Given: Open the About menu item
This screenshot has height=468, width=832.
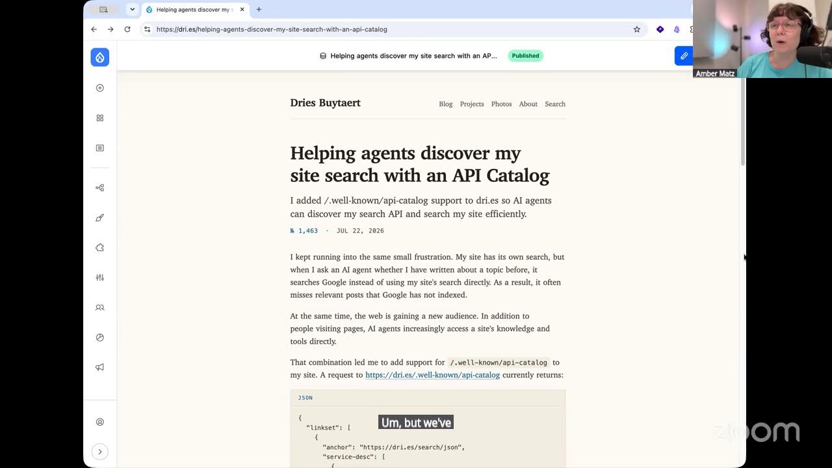Looking at the screenshot, I should [x=528, y=104].
